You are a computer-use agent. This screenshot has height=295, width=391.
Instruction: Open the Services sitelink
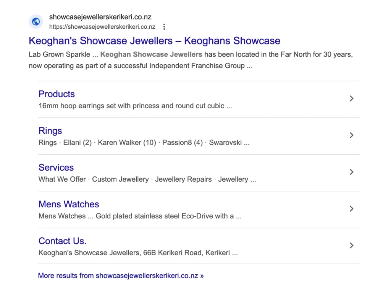pos(56,167)
